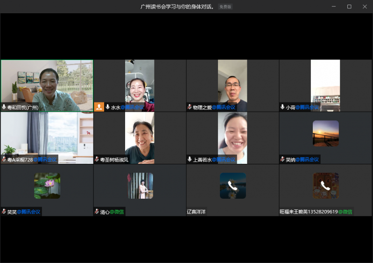The width and height of the screenshot is (373, 263).
Task: Click the muted mic icon next to 清心
Action: tap(97, 211)
